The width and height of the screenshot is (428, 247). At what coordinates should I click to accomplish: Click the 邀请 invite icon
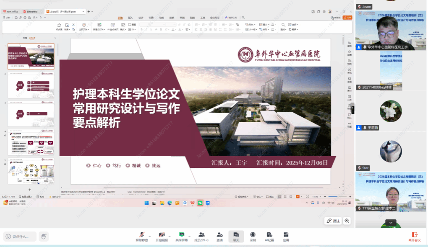[x=219, y=236]
